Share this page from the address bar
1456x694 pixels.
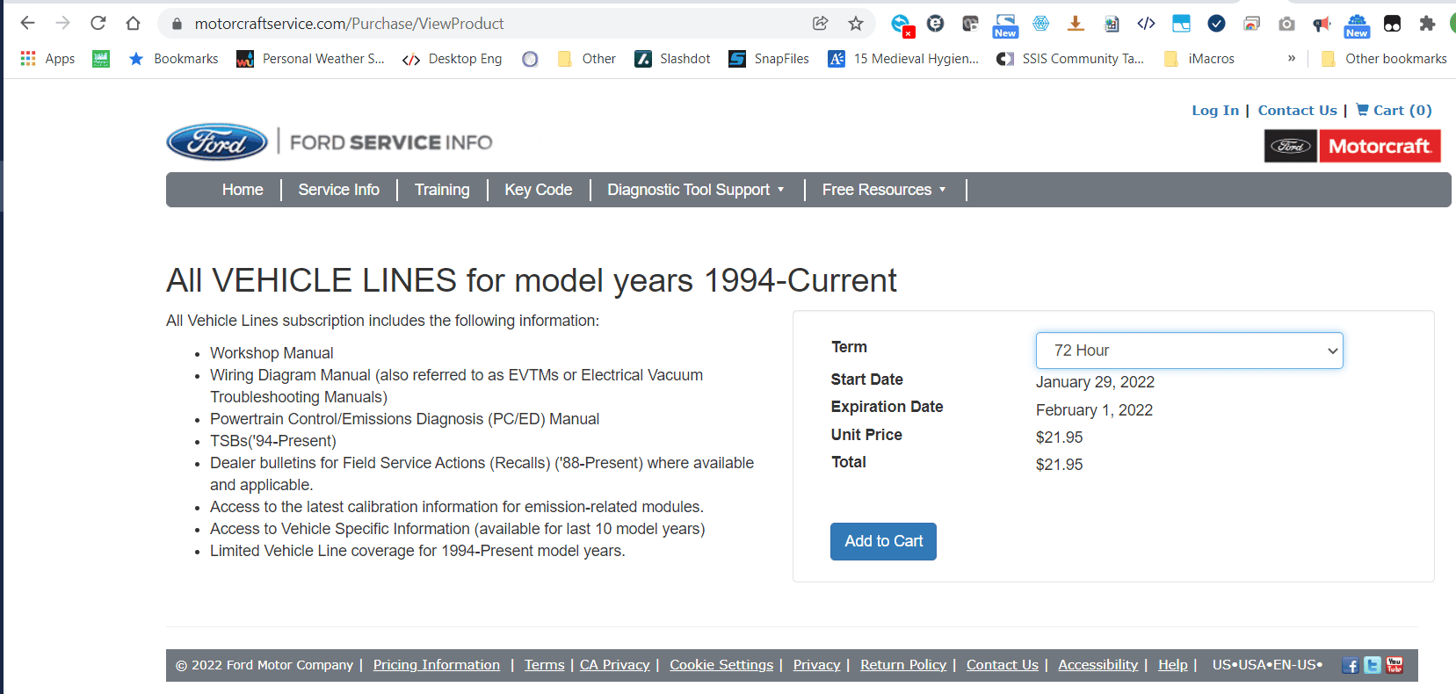820,24
